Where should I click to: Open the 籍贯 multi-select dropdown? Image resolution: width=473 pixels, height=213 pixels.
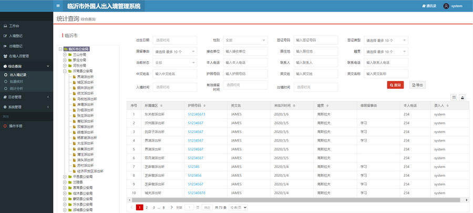(386, 52)
